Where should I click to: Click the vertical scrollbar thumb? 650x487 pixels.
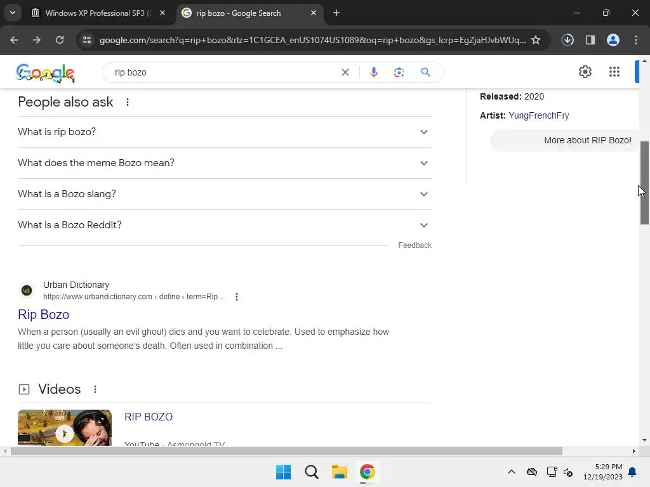pyautogui.click(x=644, y=183)
